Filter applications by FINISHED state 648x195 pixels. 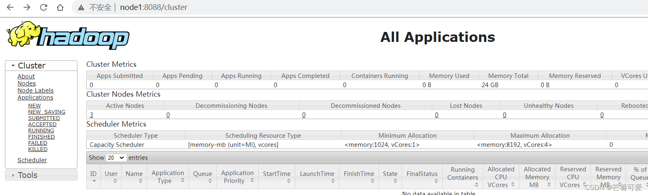pos(42,136)
